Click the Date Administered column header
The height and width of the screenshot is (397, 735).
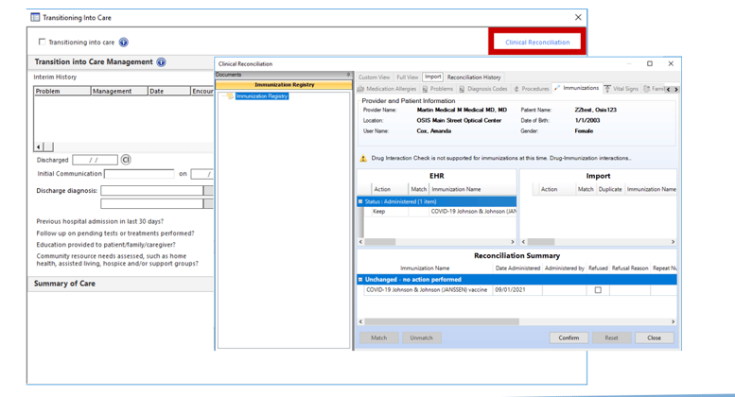tap(517, 268)
